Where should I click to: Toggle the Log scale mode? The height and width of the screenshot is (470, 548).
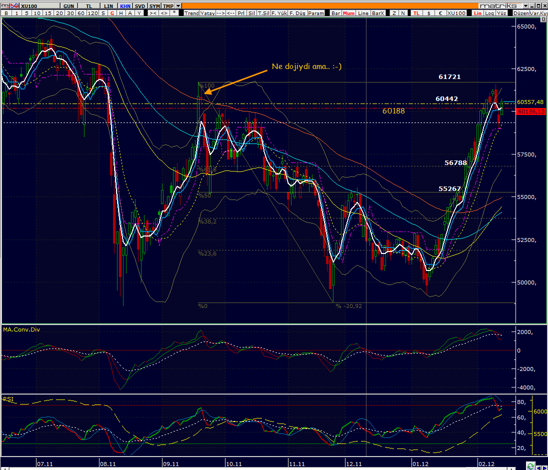click(489, 13)
